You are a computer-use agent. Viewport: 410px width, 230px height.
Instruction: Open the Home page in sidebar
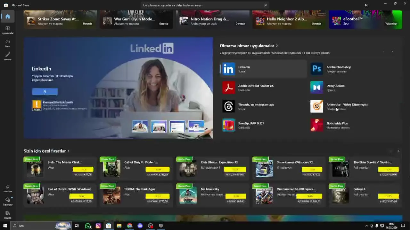(x=8, y=17)
